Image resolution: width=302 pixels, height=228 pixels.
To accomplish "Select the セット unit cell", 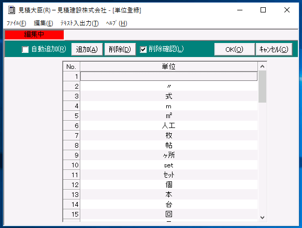I will (x=169, y=175).
